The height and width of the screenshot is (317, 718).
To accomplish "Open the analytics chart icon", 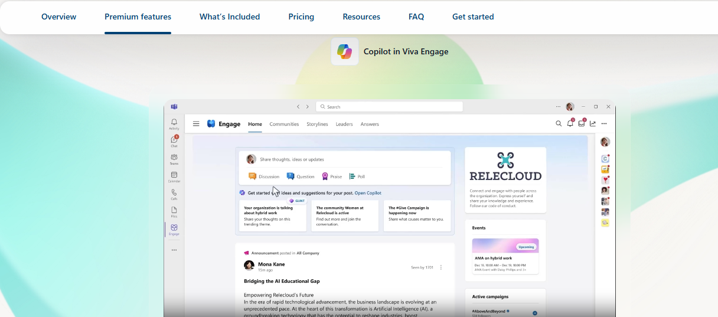I will click(x=593, y=124).
